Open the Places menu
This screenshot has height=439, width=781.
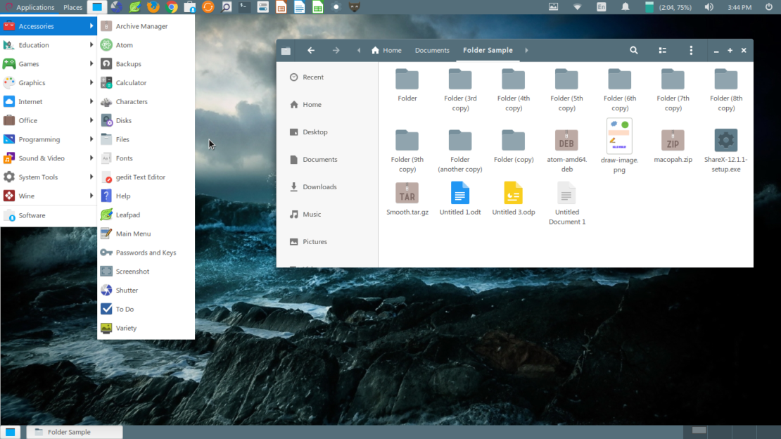coord(72,6)
